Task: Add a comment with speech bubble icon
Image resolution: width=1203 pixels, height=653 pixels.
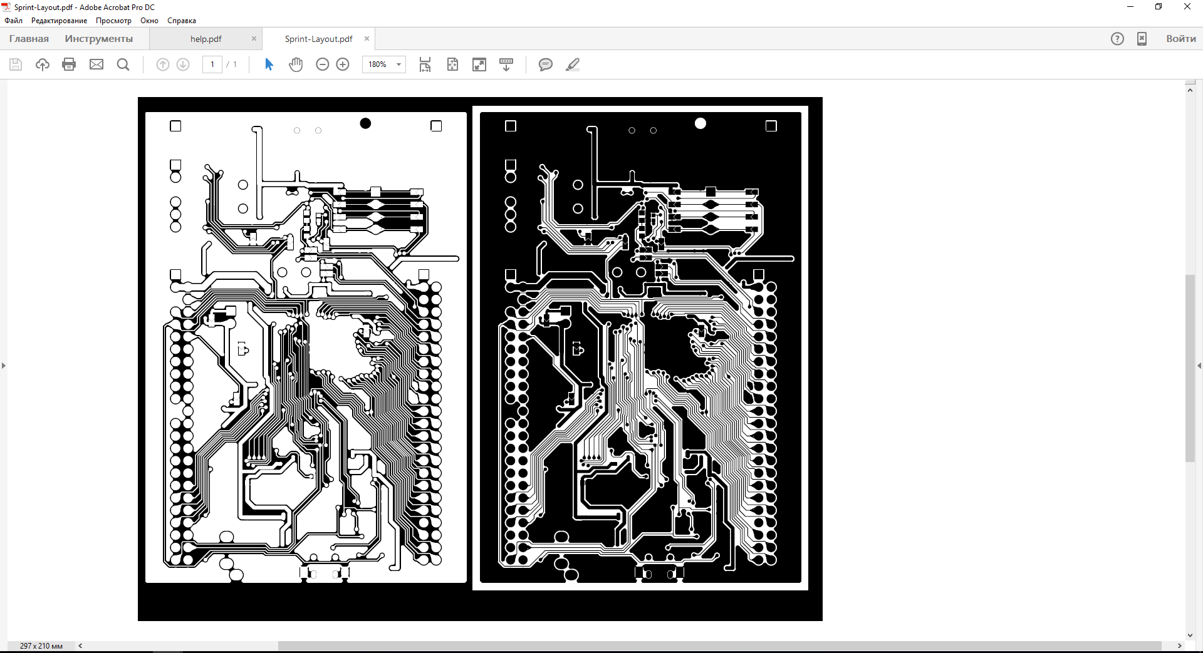Action: [546, 64]
